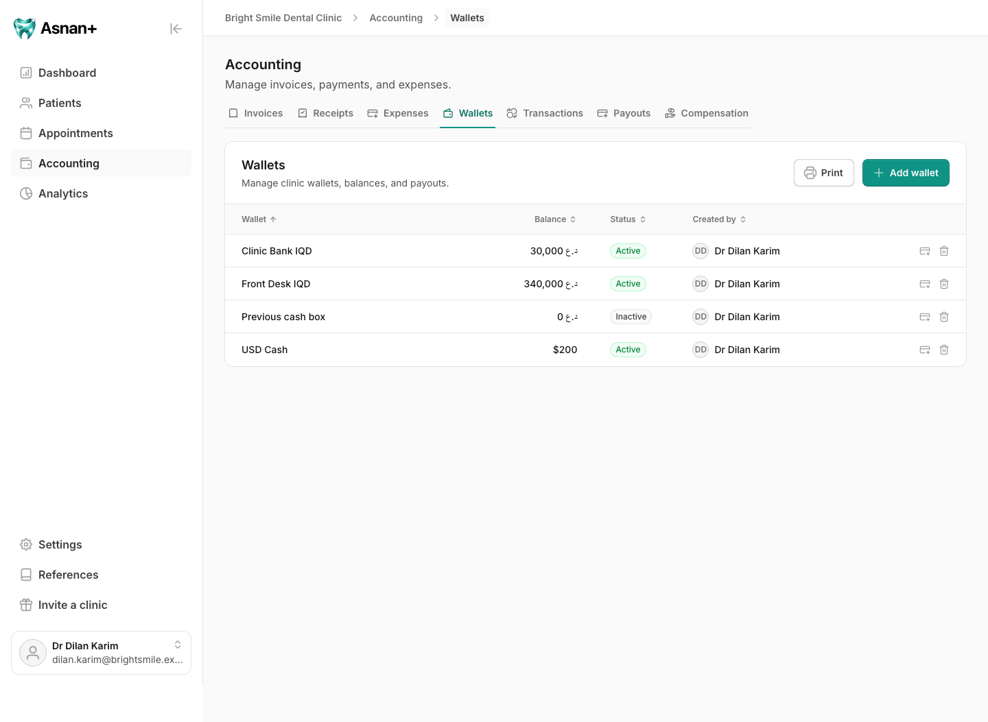Sort by the Balance column header
The image size is (988, 722).
(x=555, y=219)
